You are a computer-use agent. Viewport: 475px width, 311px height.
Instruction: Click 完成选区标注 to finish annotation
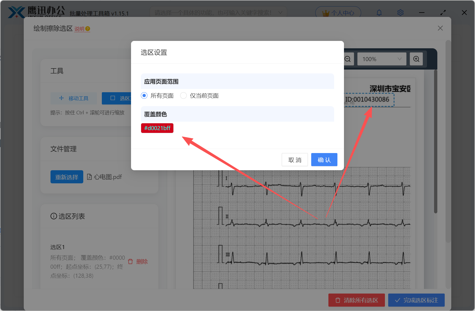tap(416, 300)
